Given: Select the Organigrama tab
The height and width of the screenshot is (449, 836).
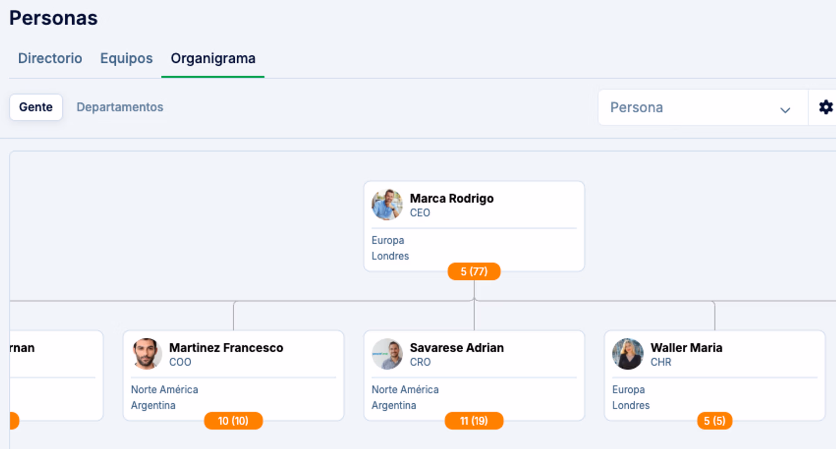Looking at the screenshot, I should tap(213, 58).
